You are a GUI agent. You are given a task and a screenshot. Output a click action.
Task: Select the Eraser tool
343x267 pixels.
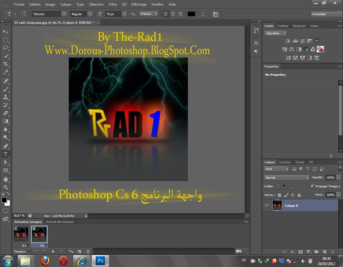point(6,113)
